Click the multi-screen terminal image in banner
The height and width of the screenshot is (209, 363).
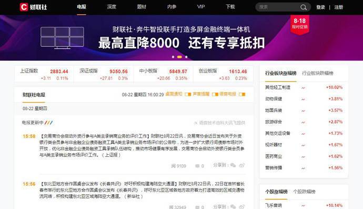pyautogui.click(x=62, y=38)
